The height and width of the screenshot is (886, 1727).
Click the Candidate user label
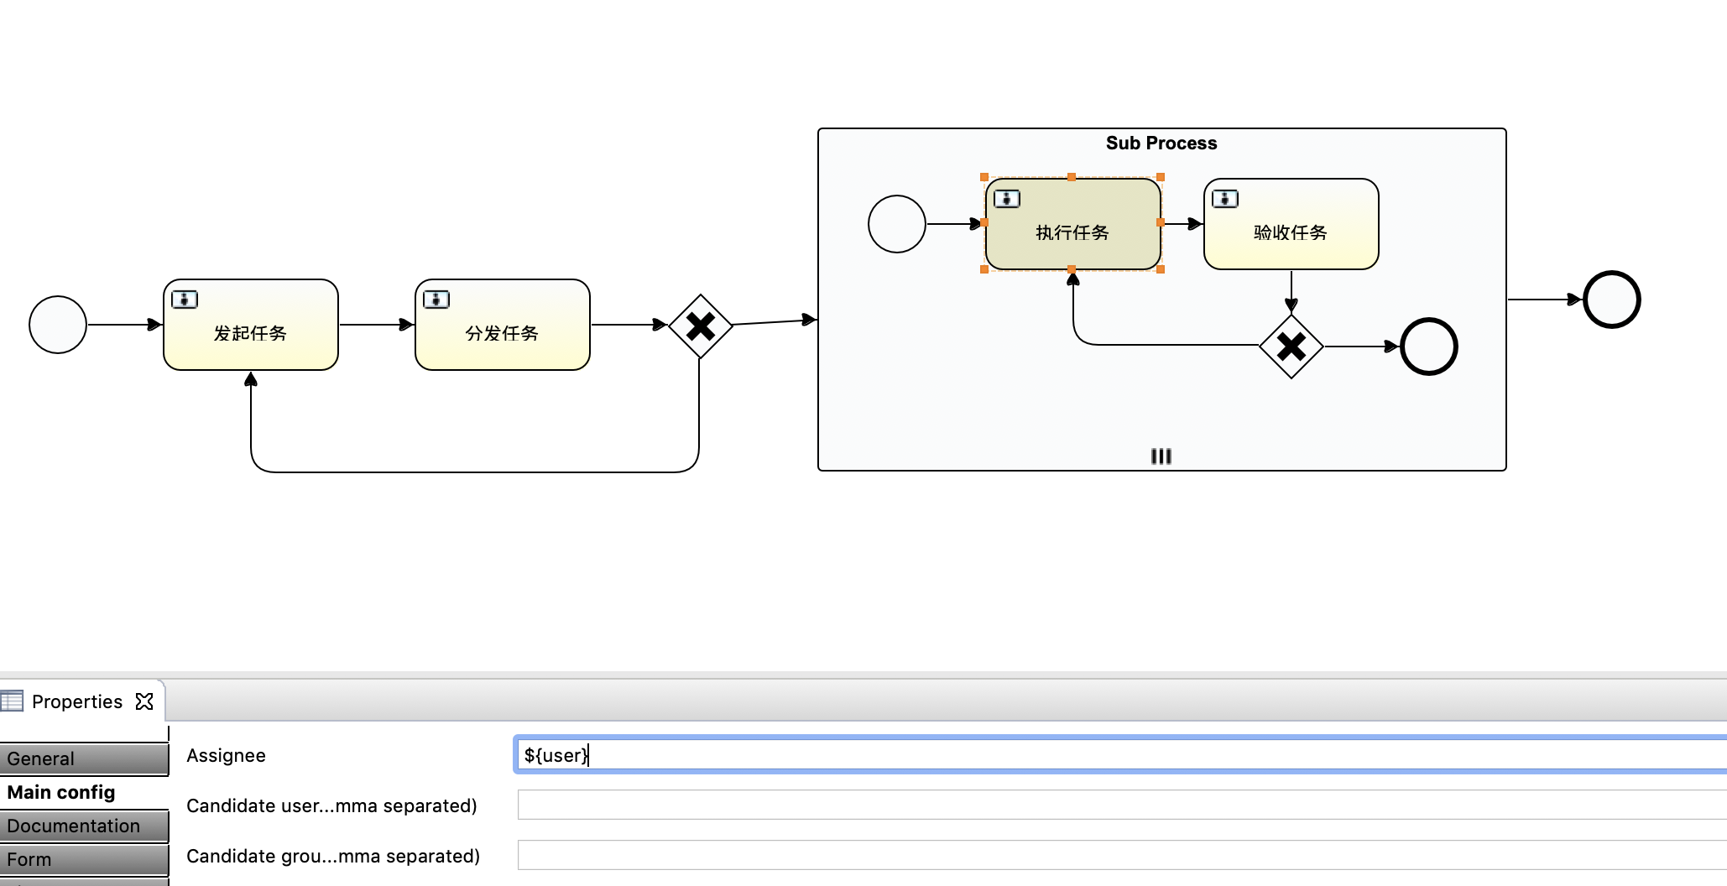(x=331, y=805)
